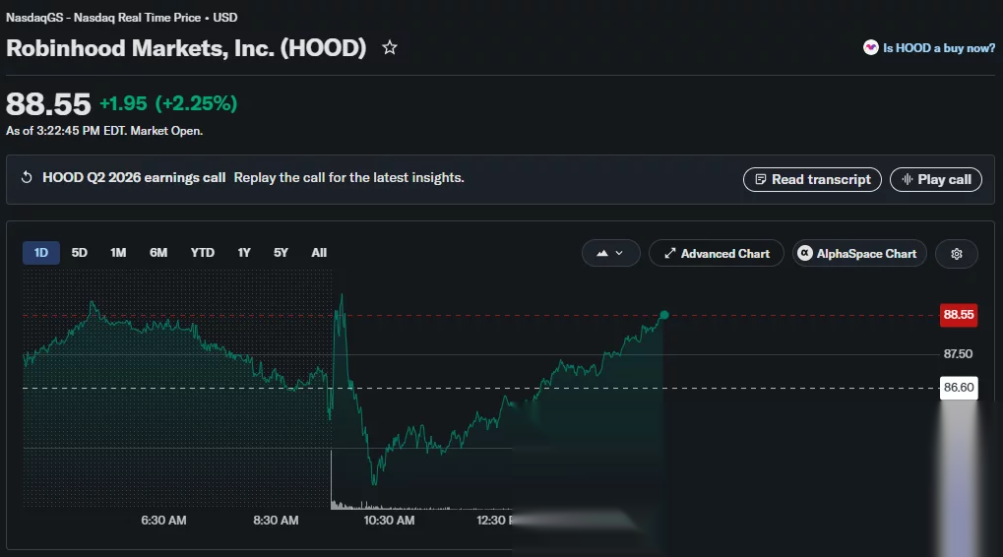
Task: Open the AlphaSpace Chart button
Action: click(859, 253)
